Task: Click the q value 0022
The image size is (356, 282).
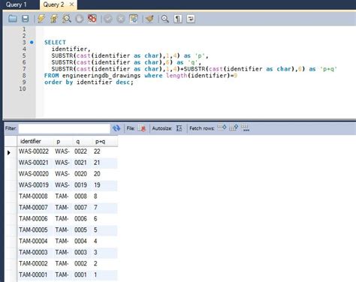Action: coord(80,151)
